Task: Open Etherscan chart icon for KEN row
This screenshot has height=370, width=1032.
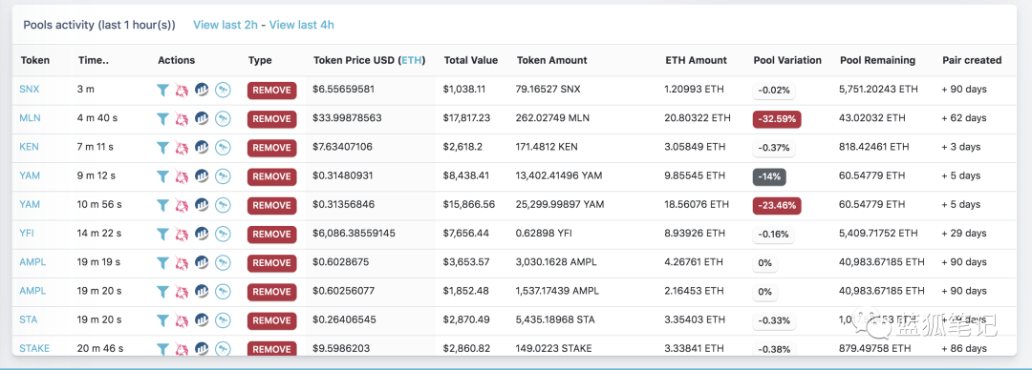Action: pos(202,148)
